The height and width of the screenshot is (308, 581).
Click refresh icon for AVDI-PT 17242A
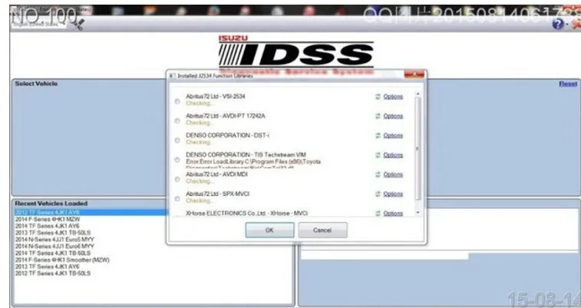point(378,116)
